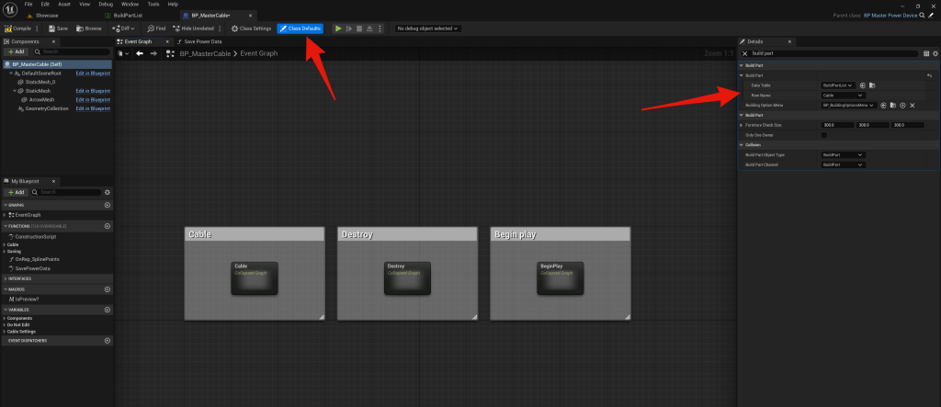
Task: Click the back navigation arrow in Event Graph
Action: click(139, 54)
